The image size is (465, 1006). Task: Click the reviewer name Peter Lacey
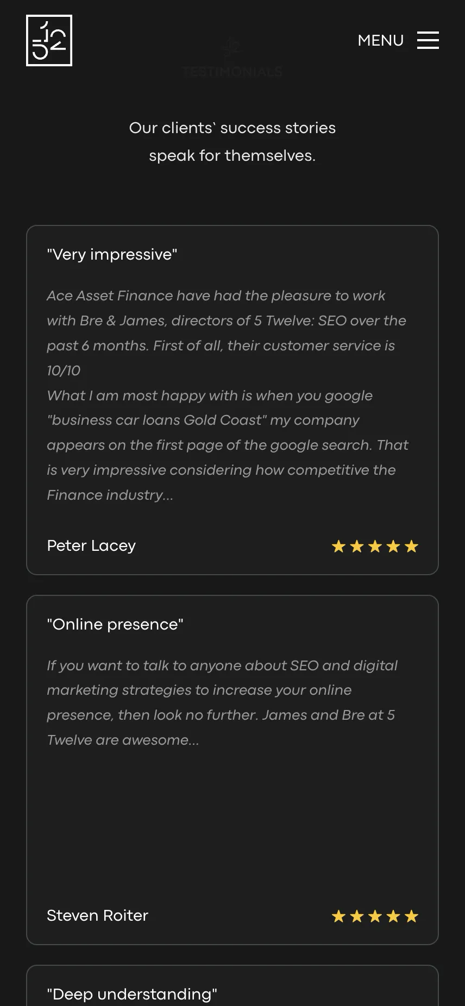[91, 545]
